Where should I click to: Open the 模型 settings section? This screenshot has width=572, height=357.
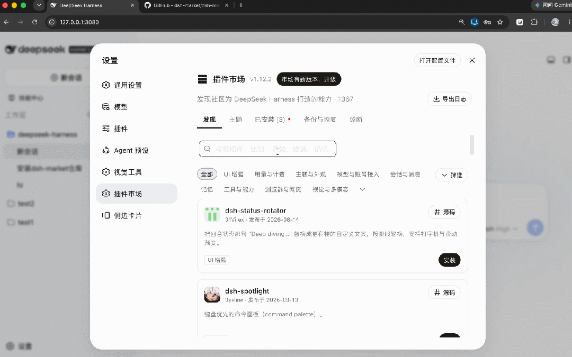pyautogui.click(x=137, y=107)
